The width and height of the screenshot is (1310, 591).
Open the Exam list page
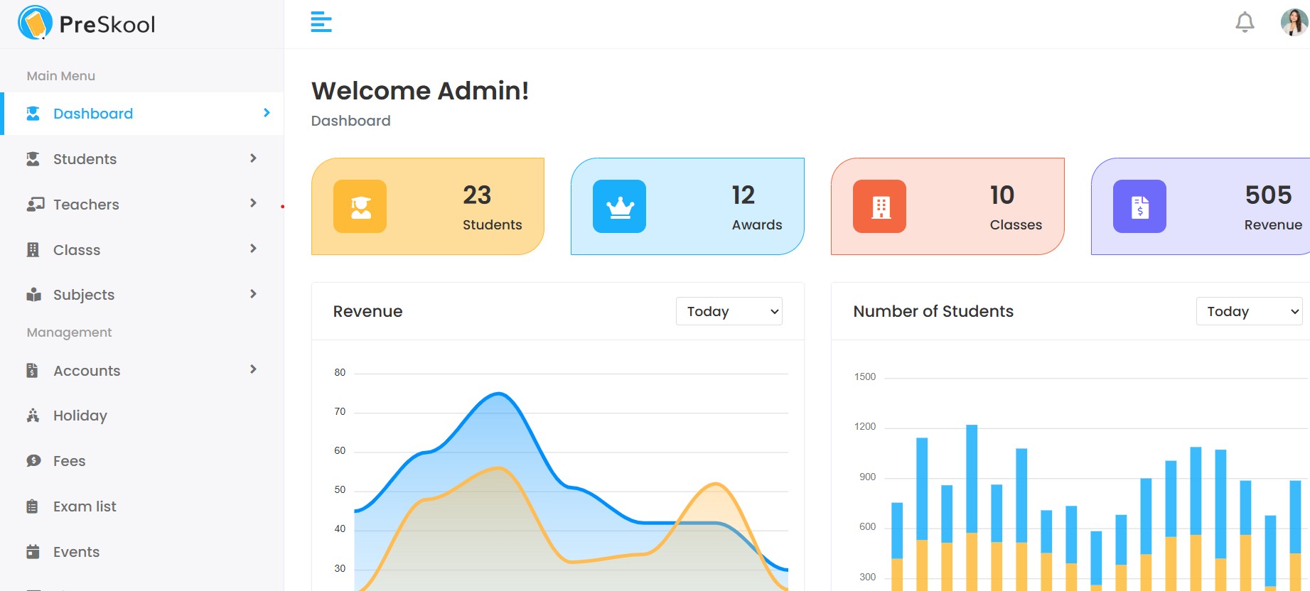(85, 506)
